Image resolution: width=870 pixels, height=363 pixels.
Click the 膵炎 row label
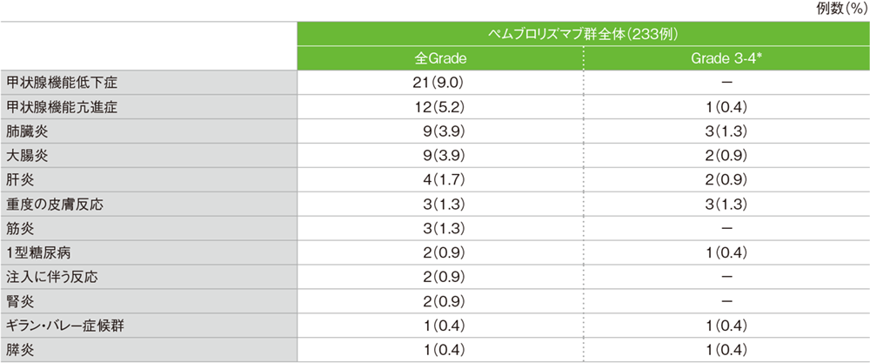pyautogui.click(x=19, y=350)
